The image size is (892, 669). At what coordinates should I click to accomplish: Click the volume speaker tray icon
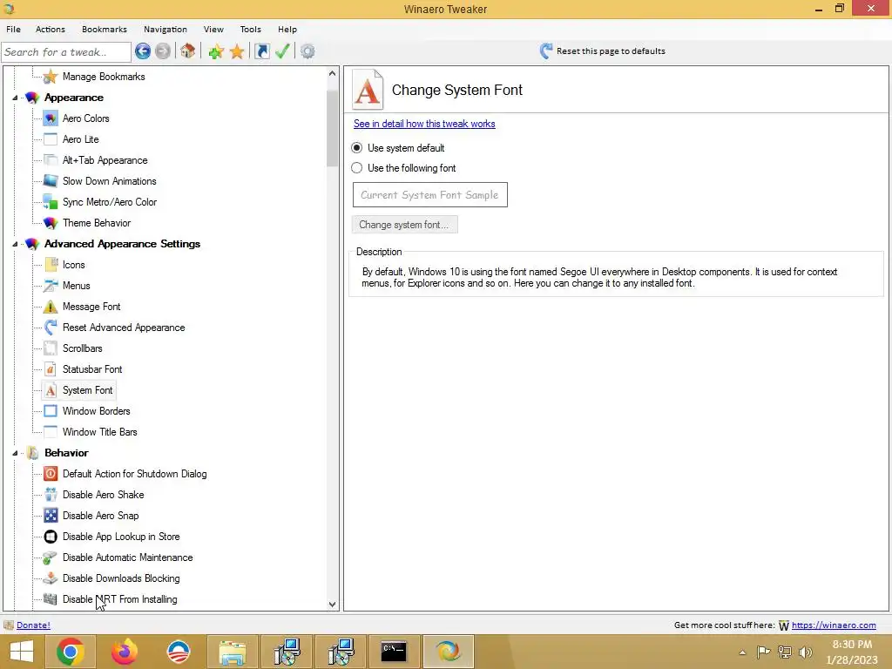[805, 652]
